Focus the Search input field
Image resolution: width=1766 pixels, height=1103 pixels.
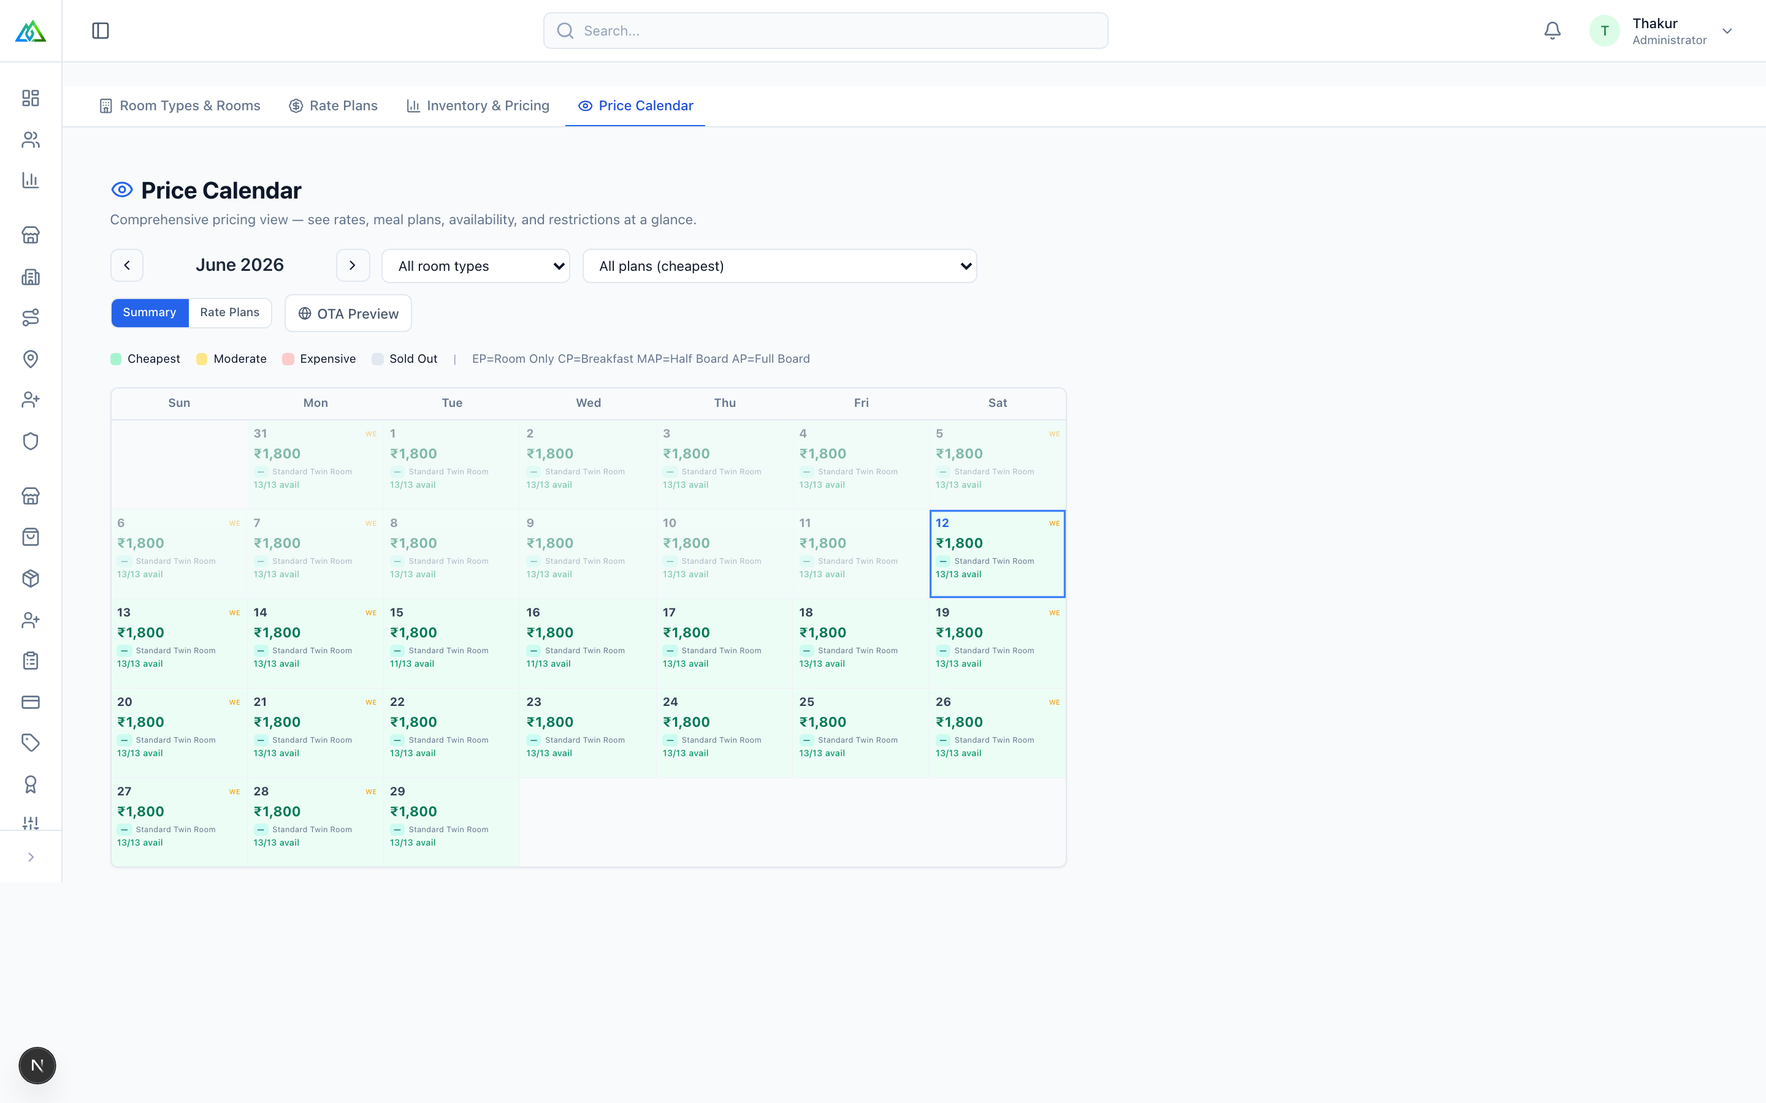coord(825,31)
